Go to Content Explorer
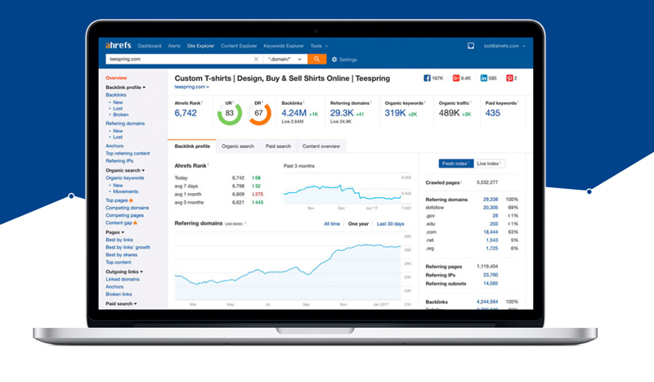This screenshot has width=654, height=382. point(239,46)
